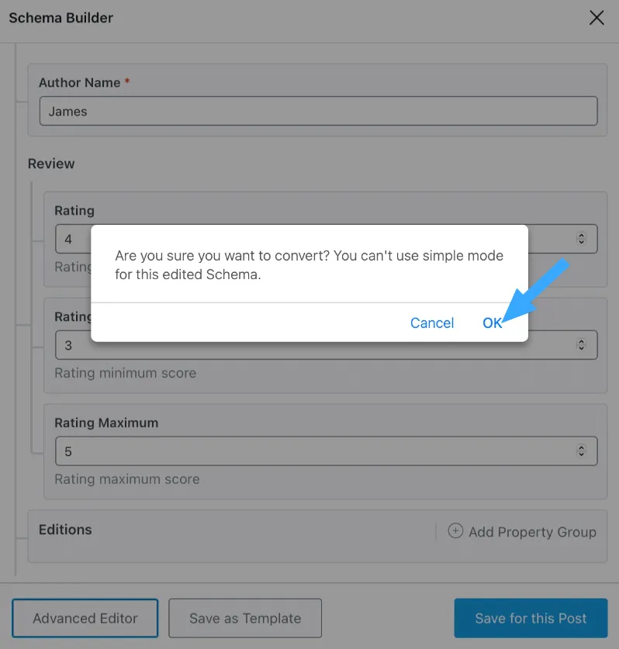
Task: Click the Author Name text field
Action: coord(318,111)
